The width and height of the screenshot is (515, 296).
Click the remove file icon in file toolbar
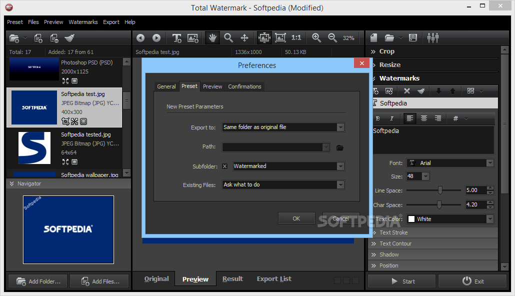[x=54, y=38]
